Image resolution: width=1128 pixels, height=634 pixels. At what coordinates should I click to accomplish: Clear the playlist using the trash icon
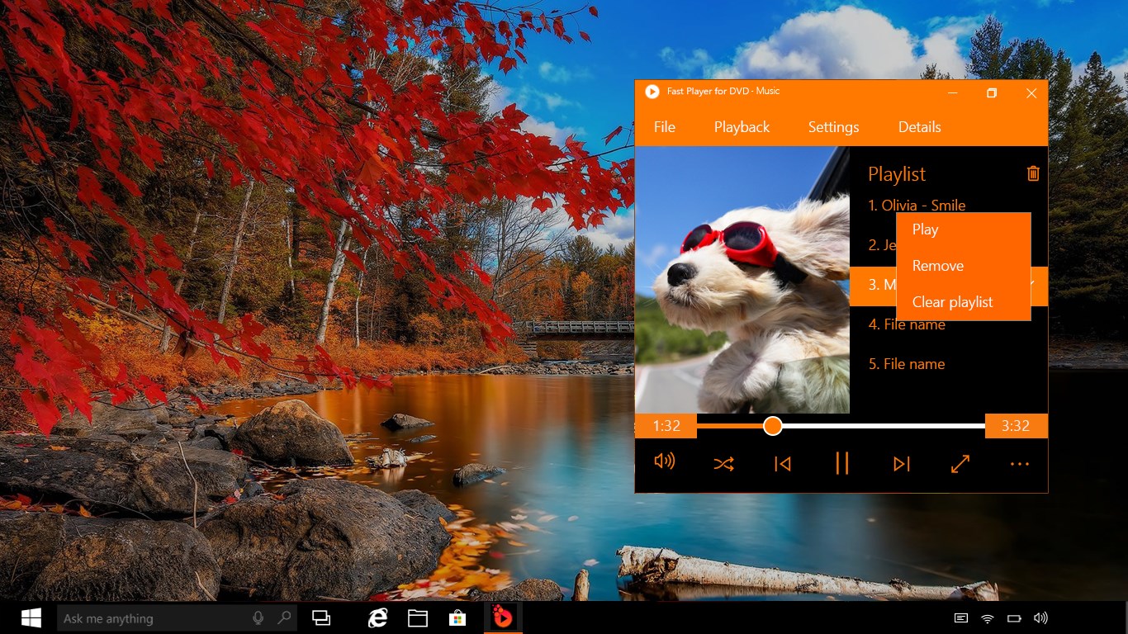tap(1032, 173)
